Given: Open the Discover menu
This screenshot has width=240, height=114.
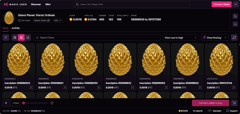Looking at the screenshot, I should 36,4.
